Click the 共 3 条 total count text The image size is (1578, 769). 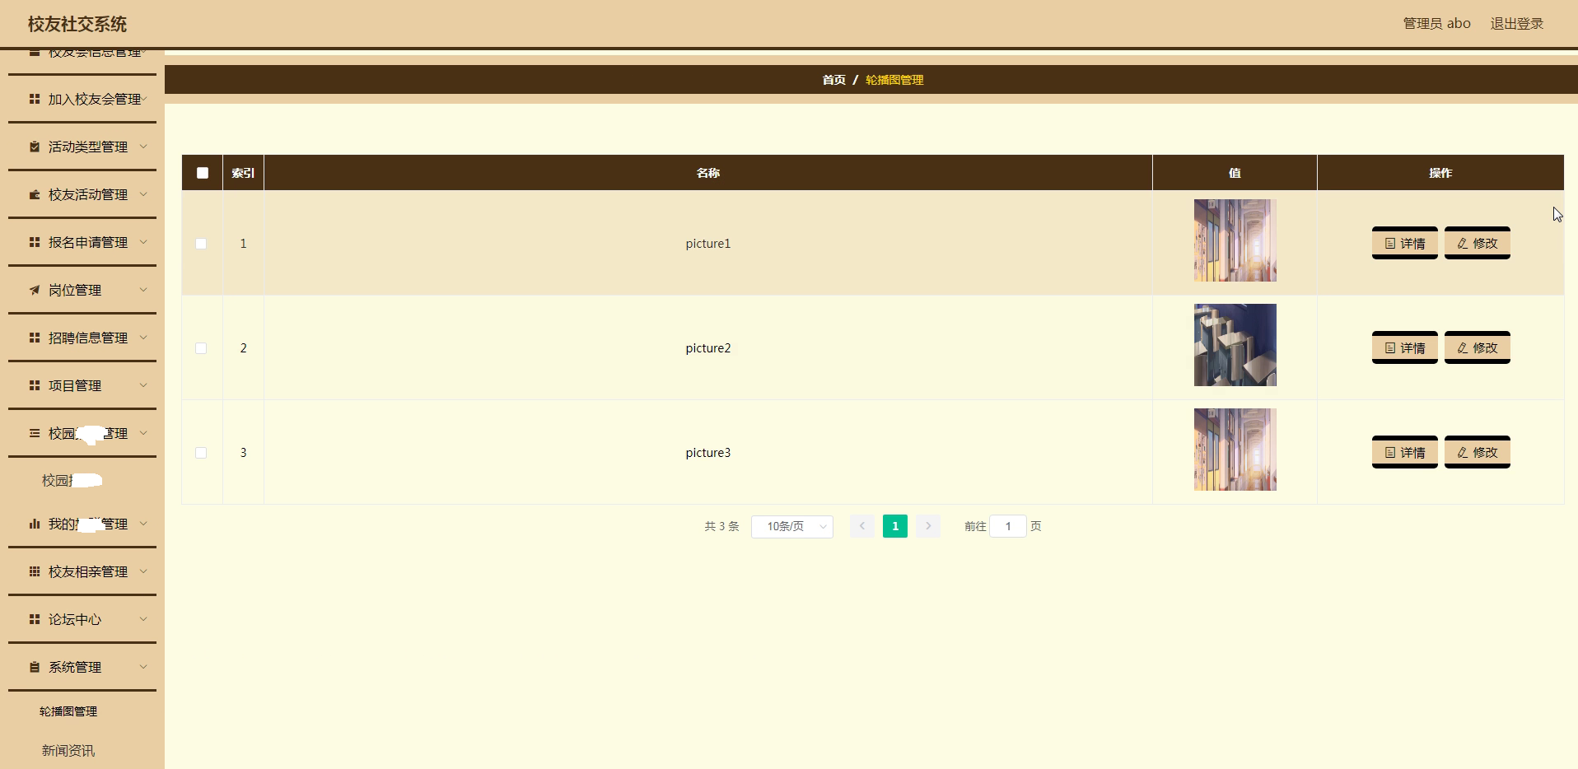[722, 526]
